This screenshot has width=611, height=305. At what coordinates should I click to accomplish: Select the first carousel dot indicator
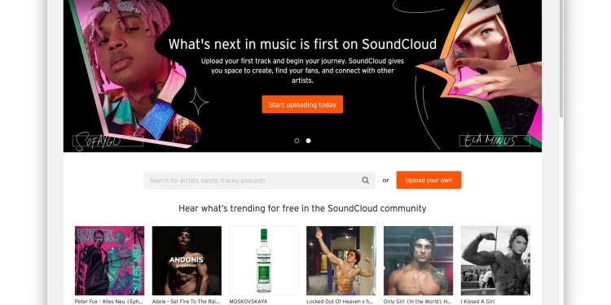coord(297,141)
